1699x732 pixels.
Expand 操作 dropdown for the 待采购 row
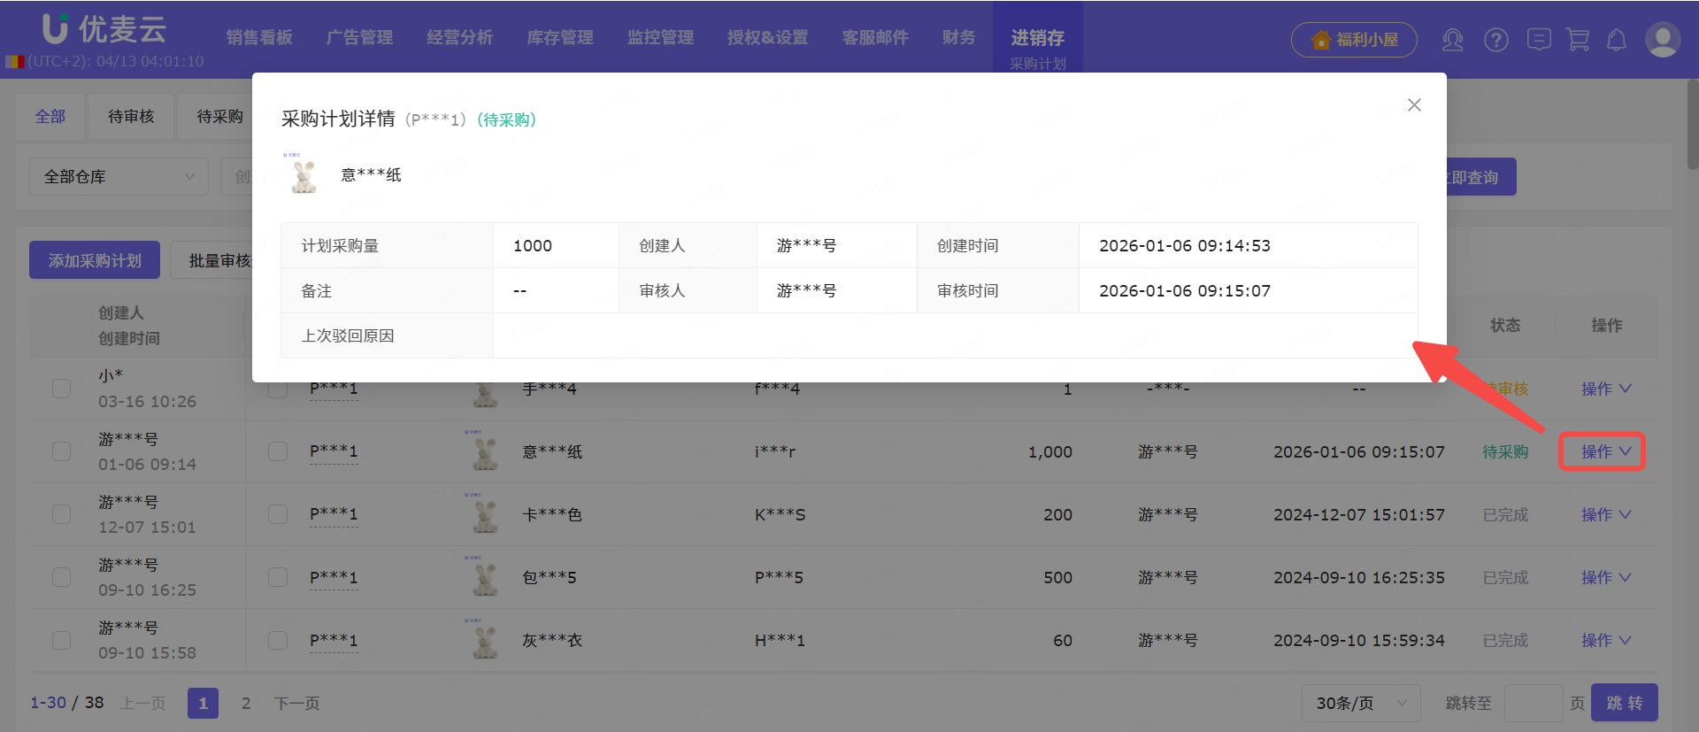1604,451
